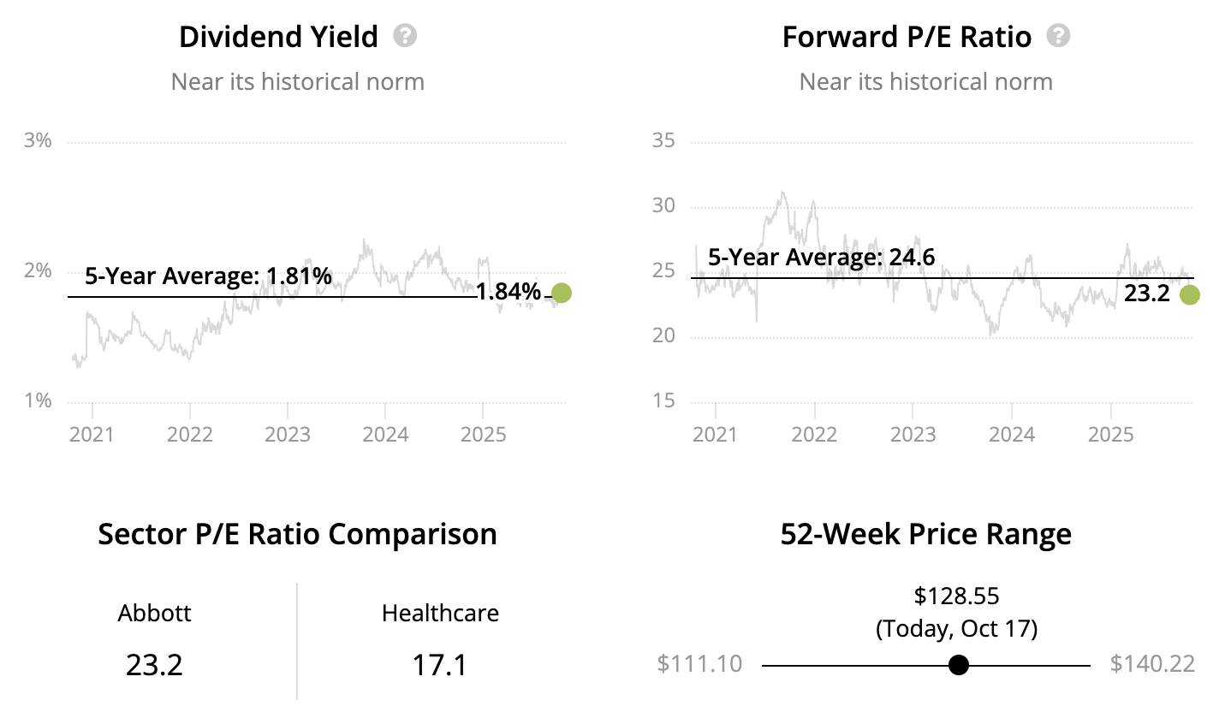The width and height of the screenshot is (1231, 724).
Task: Click the Sector P/E Ratio Comparison heading
Action: pos(297,534)
